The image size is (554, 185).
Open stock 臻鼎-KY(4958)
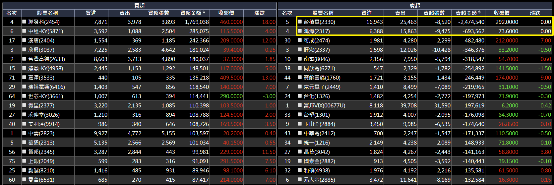coord(45,68)
